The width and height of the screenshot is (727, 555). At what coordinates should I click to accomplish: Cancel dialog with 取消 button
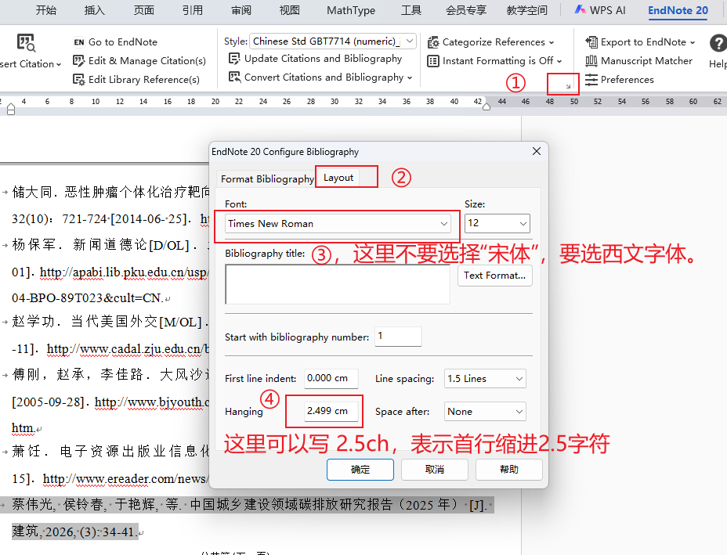tap(435, 470)
